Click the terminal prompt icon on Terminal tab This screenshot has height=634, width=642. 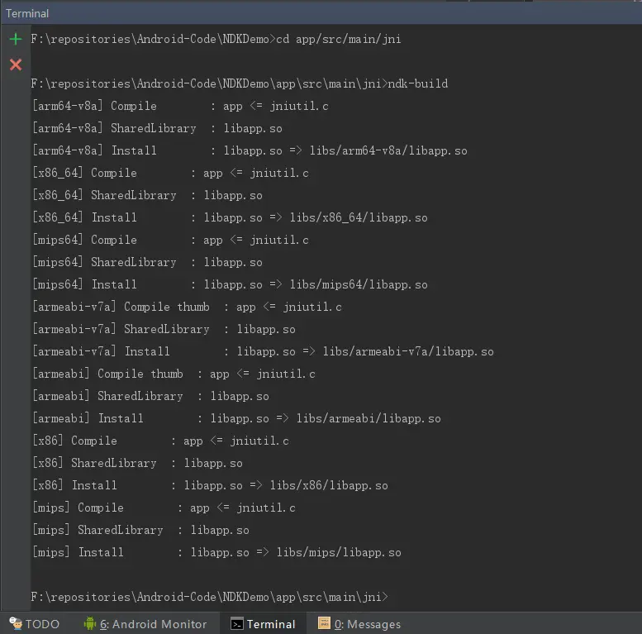(x=236, y=624)
